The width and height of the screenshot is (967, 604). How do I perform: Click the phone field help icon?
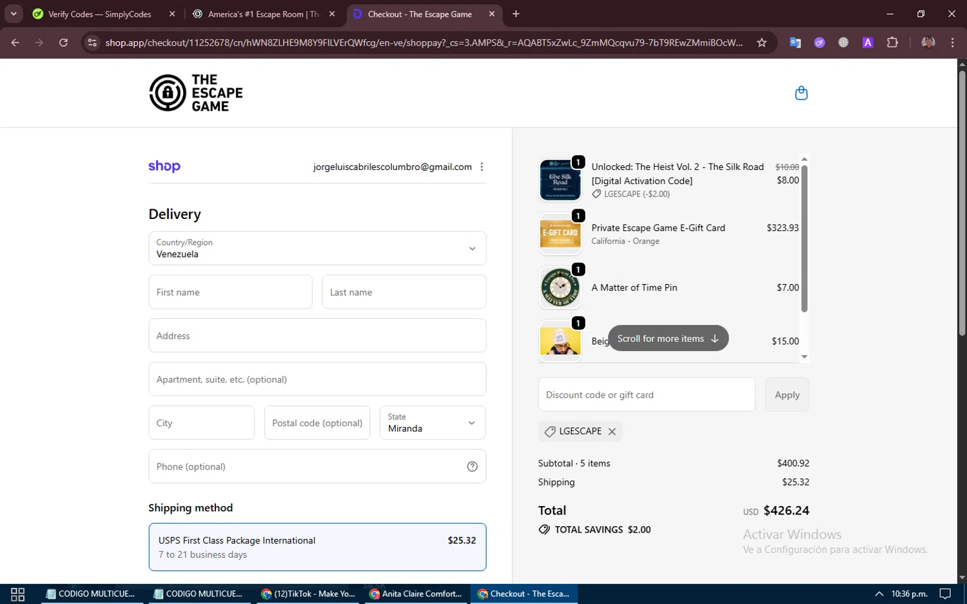[x=472, y=466]
